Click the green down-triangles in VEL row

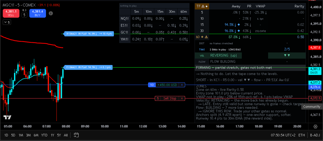(x=287, y=55)
